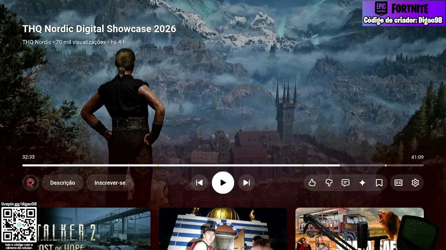The image size is (446, 250).
Task: Seek on the video progress bar
Action: 223,165
